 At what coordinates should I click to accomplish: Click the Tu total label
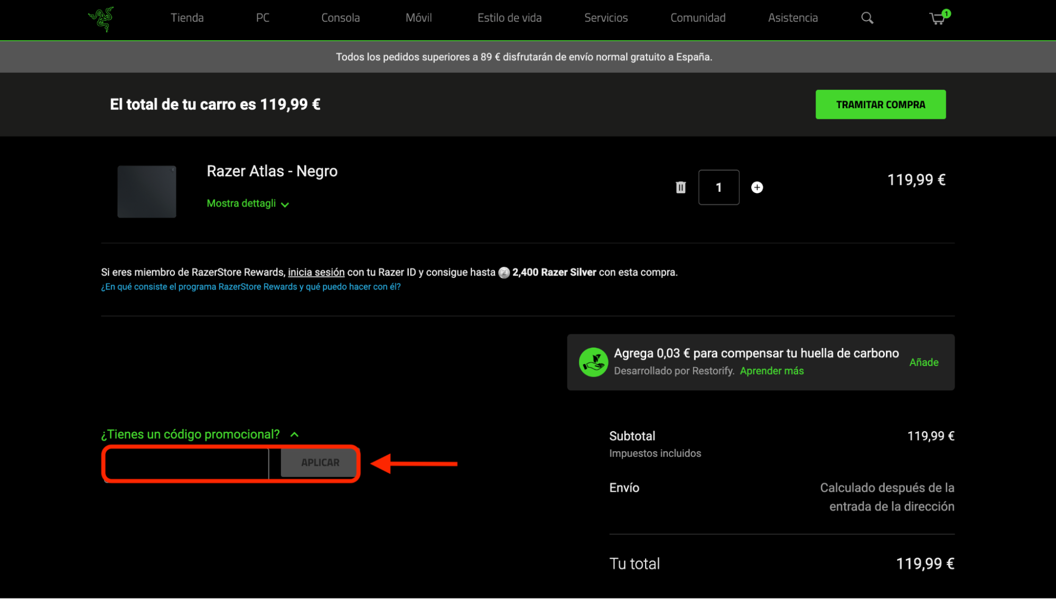tap(634, 564)
